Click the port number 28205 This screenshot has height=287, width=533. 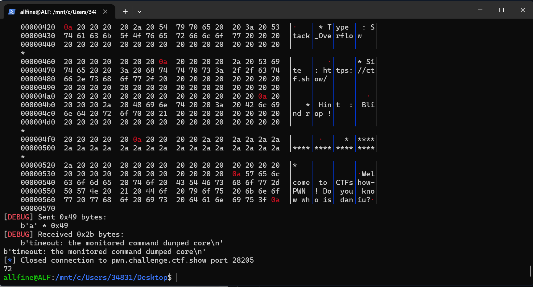pos(243,260)
